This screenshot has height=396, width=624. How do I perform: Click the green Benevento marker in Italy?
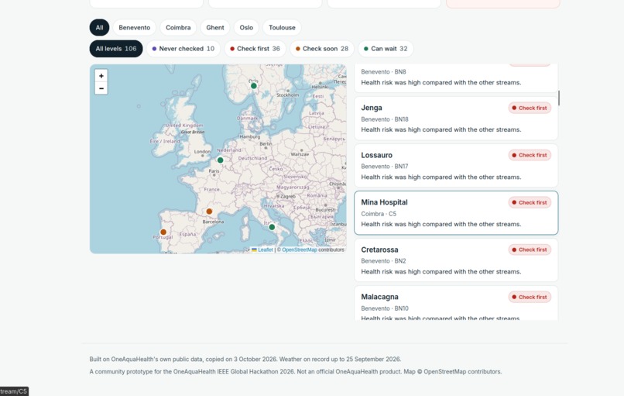272,227
